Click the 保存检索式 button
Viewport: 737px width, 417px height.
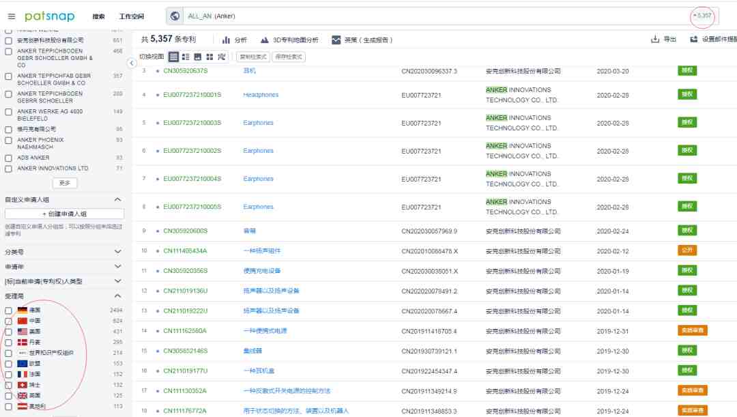(x=289, y=57)
